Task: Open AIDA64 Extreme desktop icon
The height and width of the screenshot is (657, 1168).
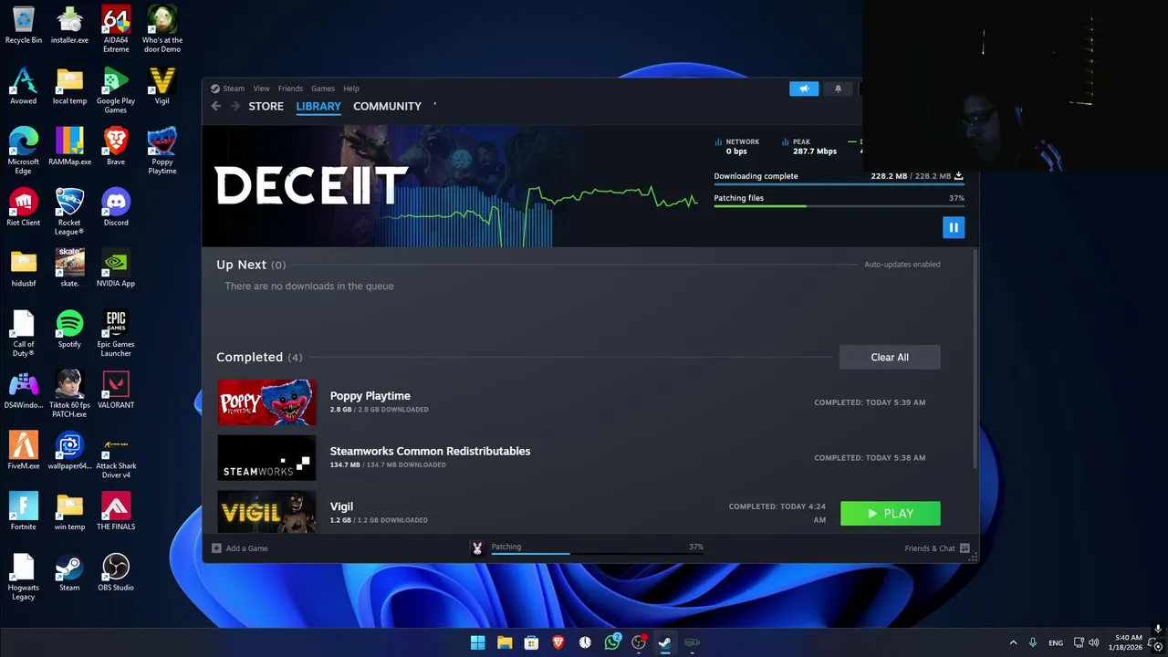Action: (x=116, y=29)
